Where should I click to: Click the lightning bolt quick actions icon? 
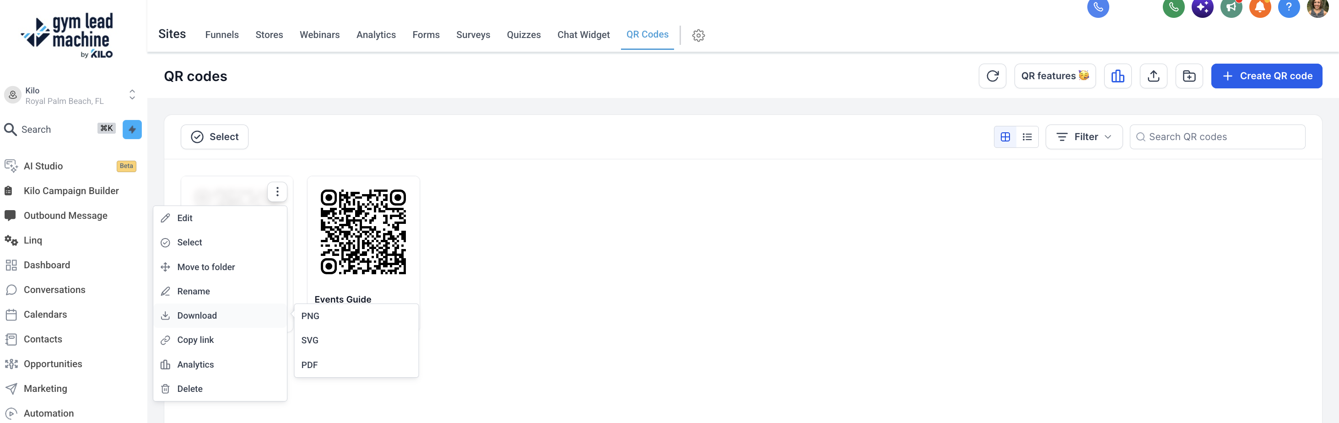click(x=132, y=130)
